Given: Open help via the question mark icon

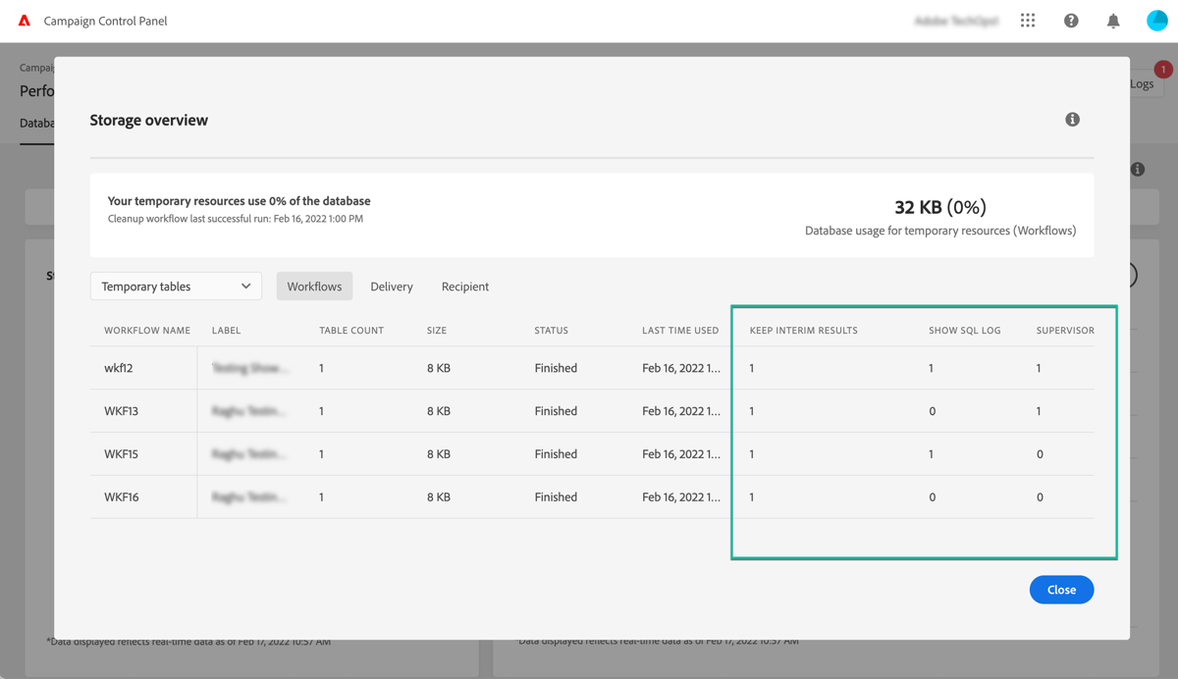Looking at the screenshot, I should click(1070, 20).
